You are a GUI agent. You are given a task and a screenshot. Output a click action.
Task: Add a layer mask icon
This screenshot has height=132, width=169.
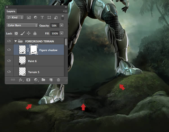pos(28,80)
